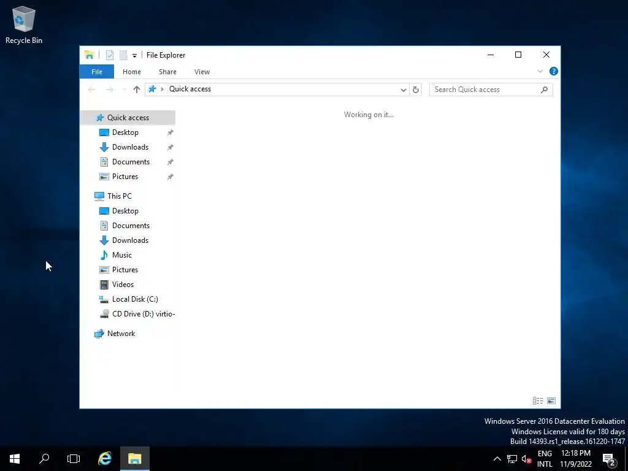628x471 pixels.
Task: Click the muted volume tray icon
Action: click(526, 459)
